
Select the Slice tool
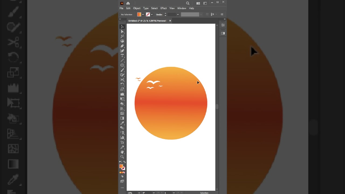click(122, 147)
